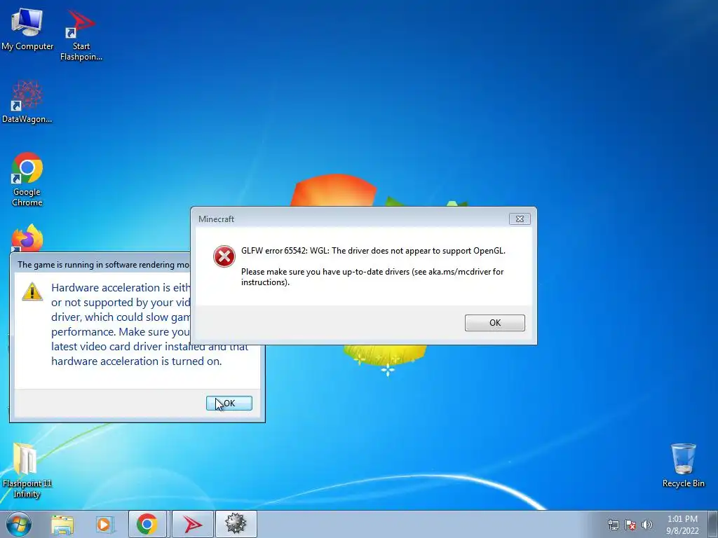The height and width of the screenshot is (538, 718).
Task: Click the 'Please make sure you have up-to-date drivers' text
Action: point(372,277)
